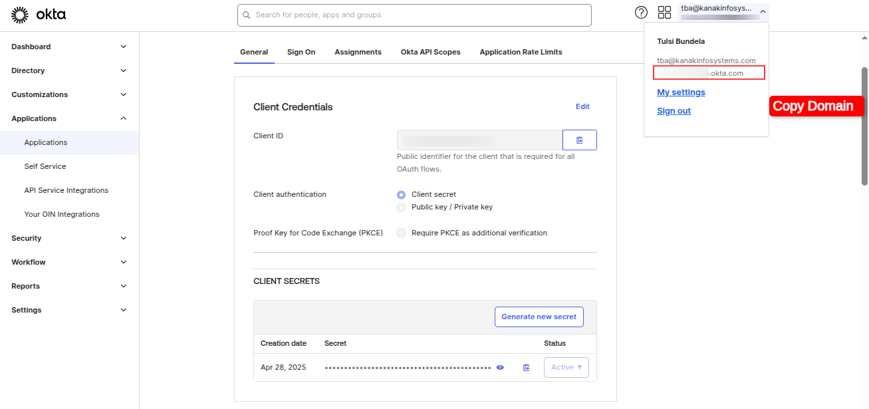Open the help question mark icon

point(641,12)
